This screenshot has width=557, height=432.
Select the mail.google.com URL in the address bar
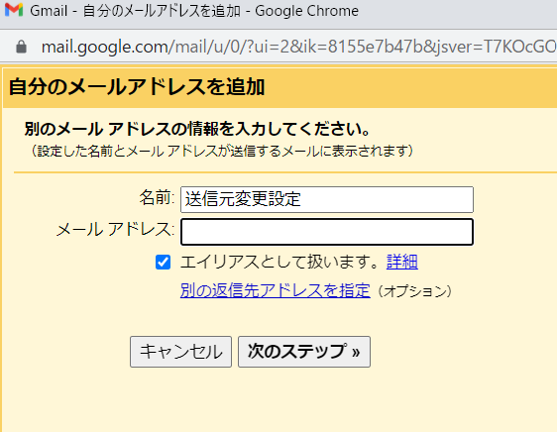coord(298,47)
